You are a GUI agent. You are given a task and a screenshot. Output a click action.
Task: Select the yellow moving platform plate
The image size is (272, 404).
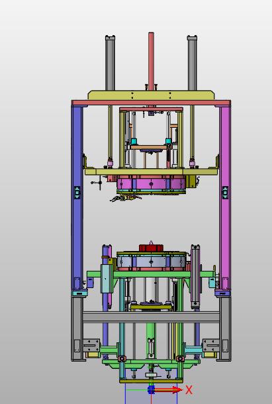tap(151, 172)
